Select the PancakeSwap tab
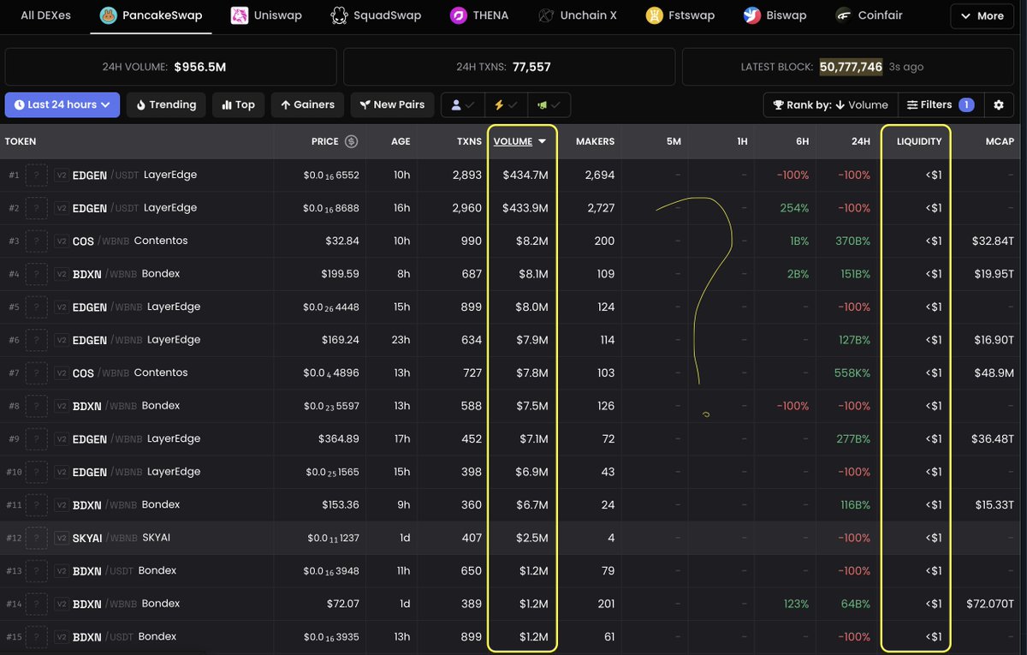 point(151,15)
